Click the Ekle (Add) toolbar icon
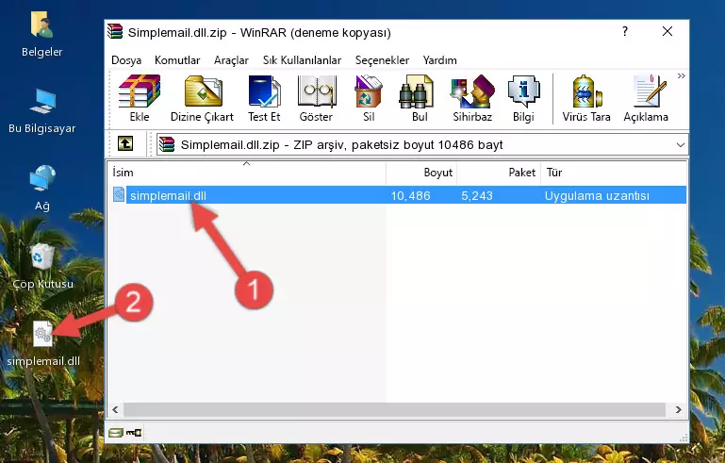725x463 pixels. tap(140, 98)
